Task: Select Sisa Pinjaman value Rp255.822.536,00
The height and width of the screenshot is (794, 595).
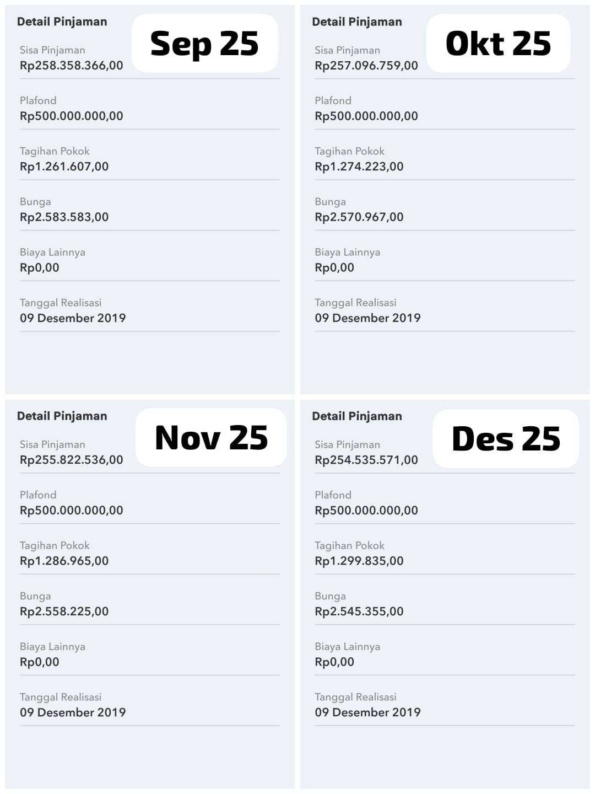Action: [x=72, y=460]
